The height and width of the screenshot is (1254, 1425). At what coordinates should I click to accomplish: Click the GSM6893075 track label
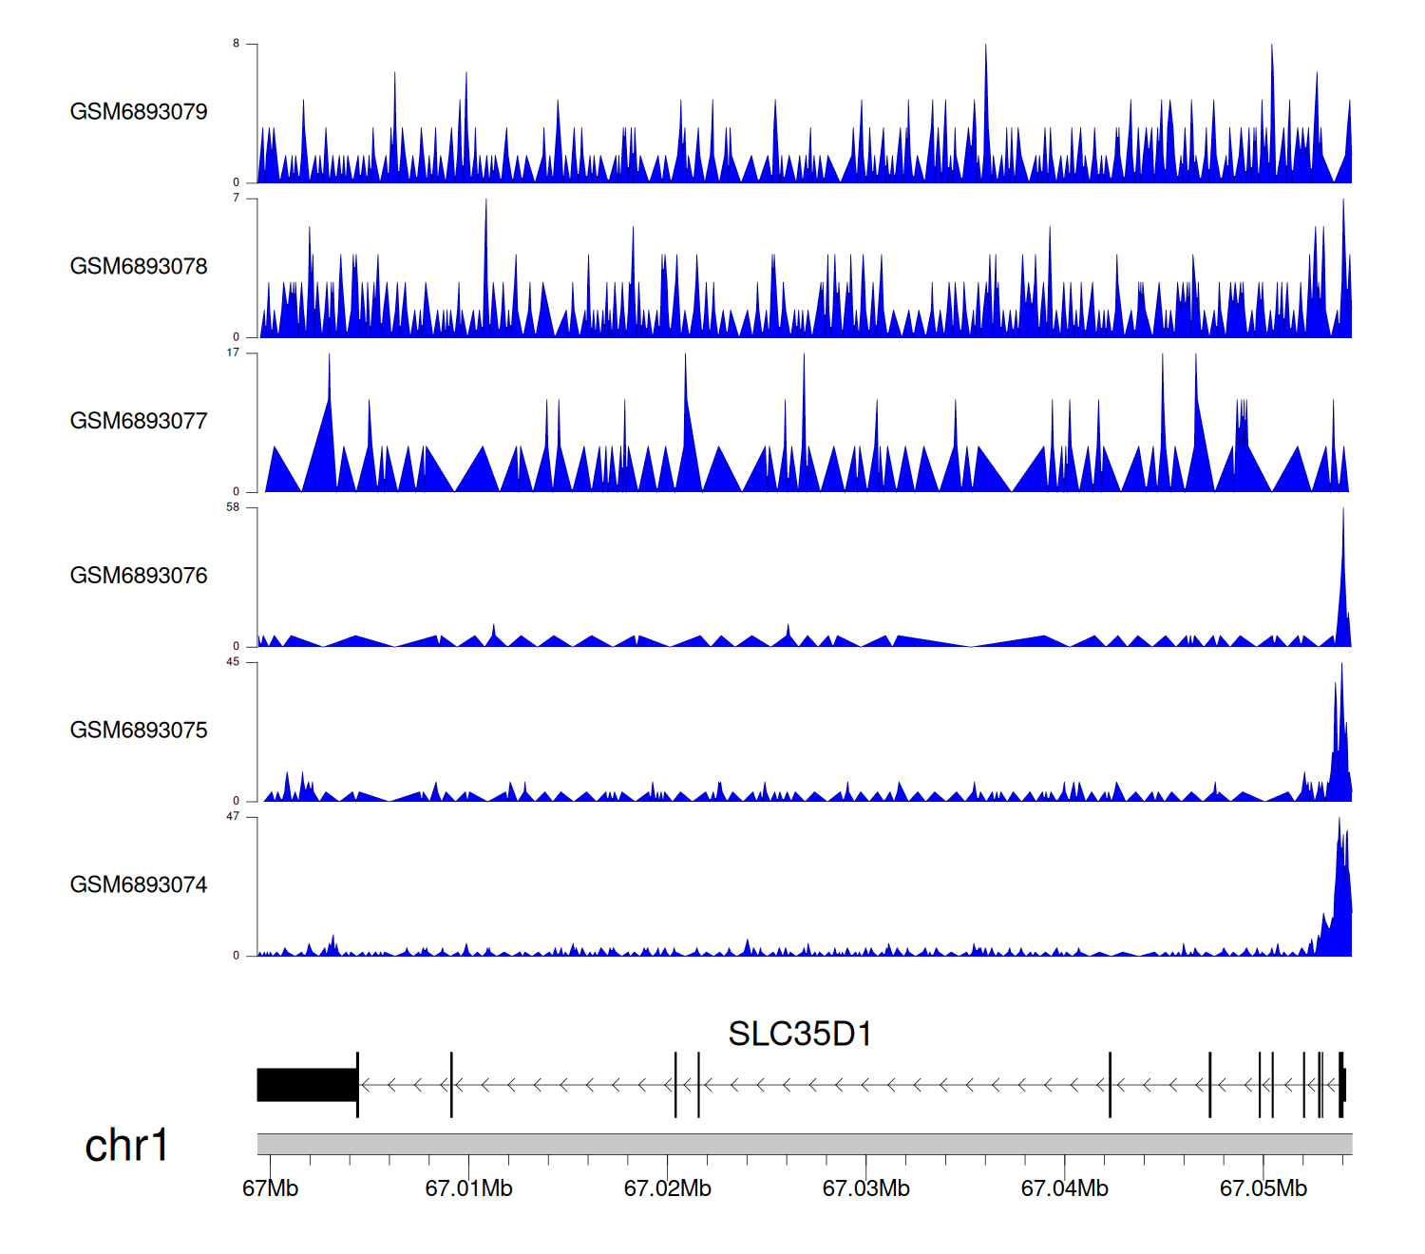pos(139,731)
